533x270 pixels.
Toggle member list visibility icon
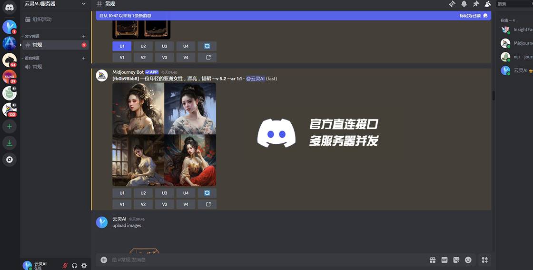[x=488, y=4]
